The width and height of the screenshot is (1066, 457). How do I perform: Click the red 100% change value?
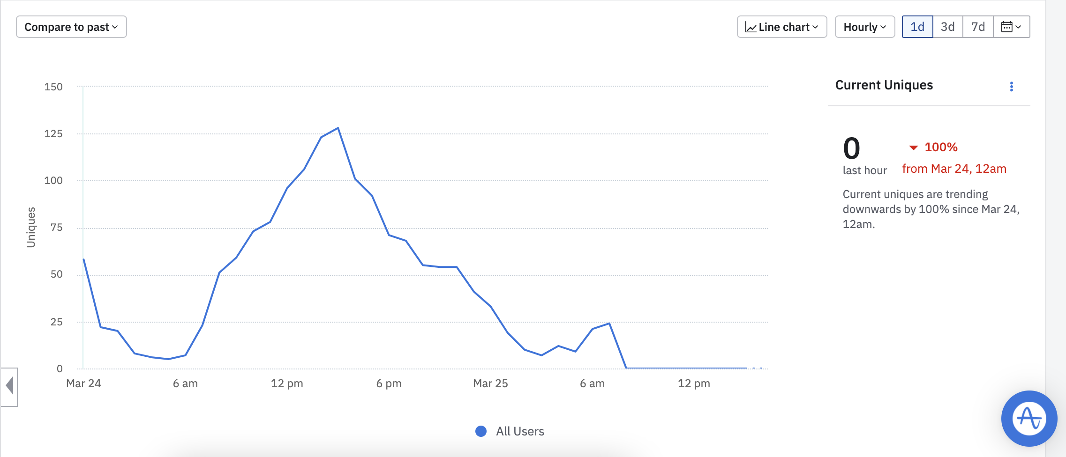(941, 147)
